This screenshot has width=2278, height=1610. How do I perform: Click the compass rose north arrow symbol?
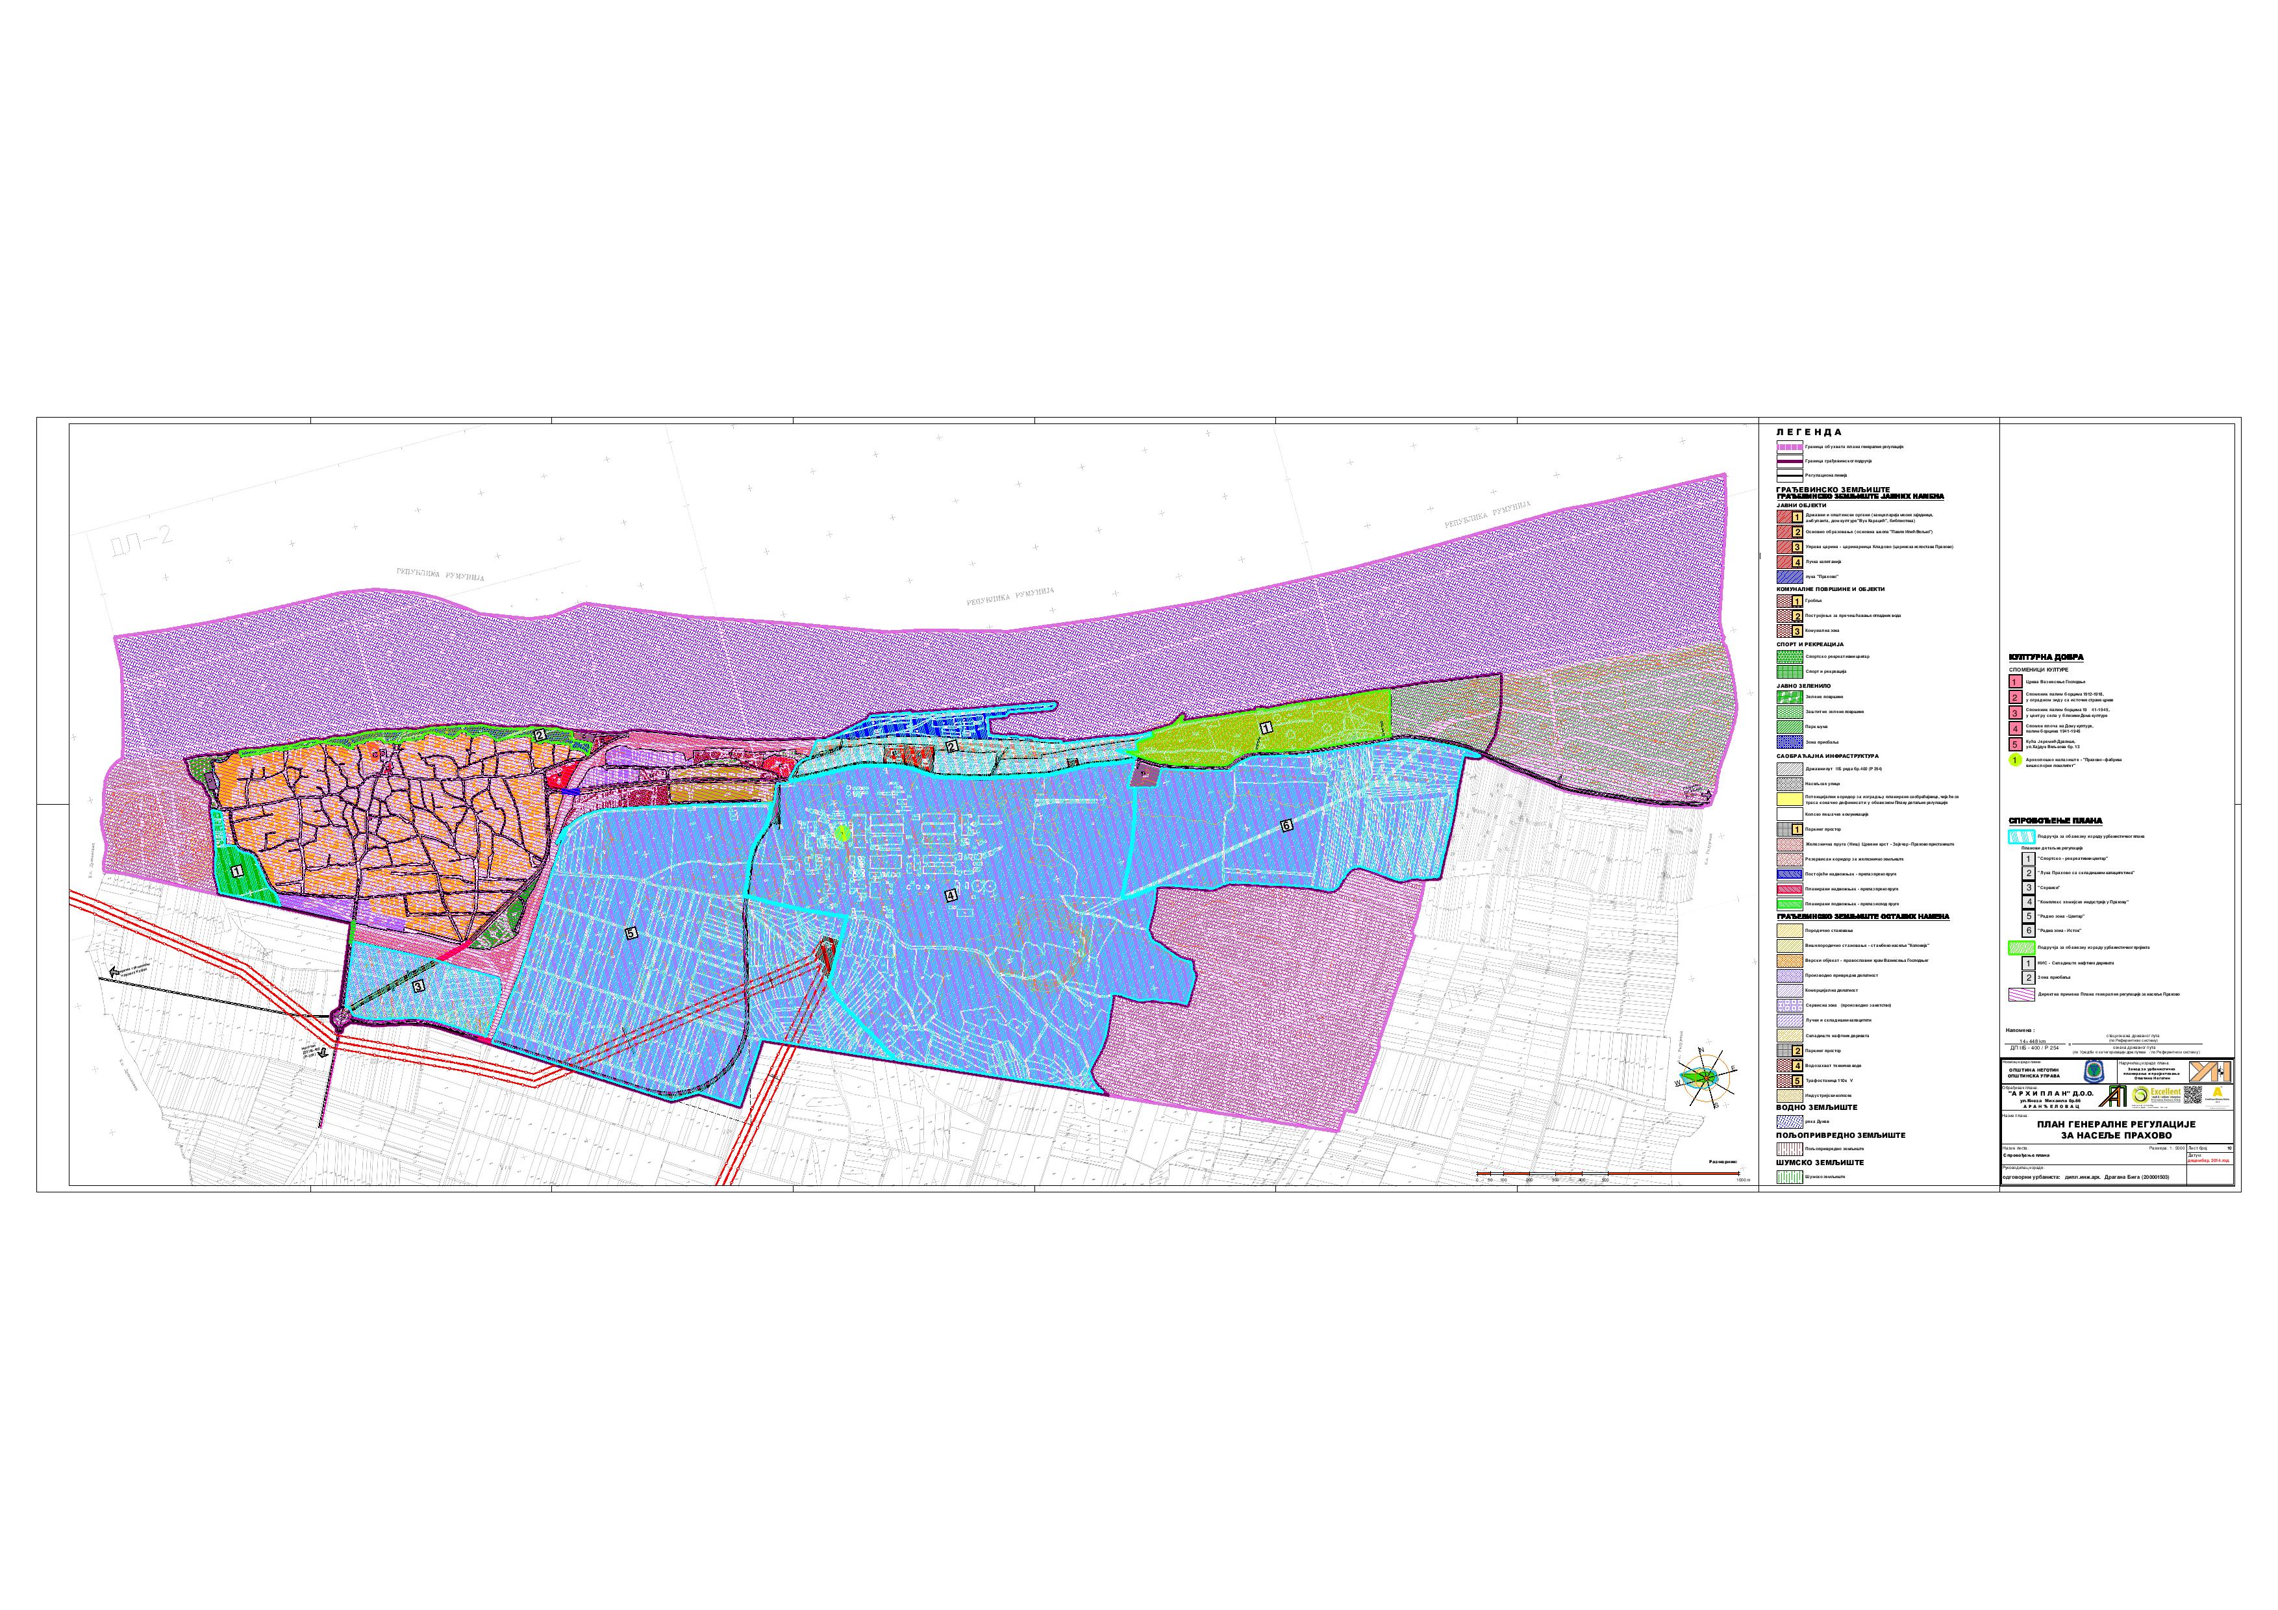pyautogui.click(x=1707, y=1078)
